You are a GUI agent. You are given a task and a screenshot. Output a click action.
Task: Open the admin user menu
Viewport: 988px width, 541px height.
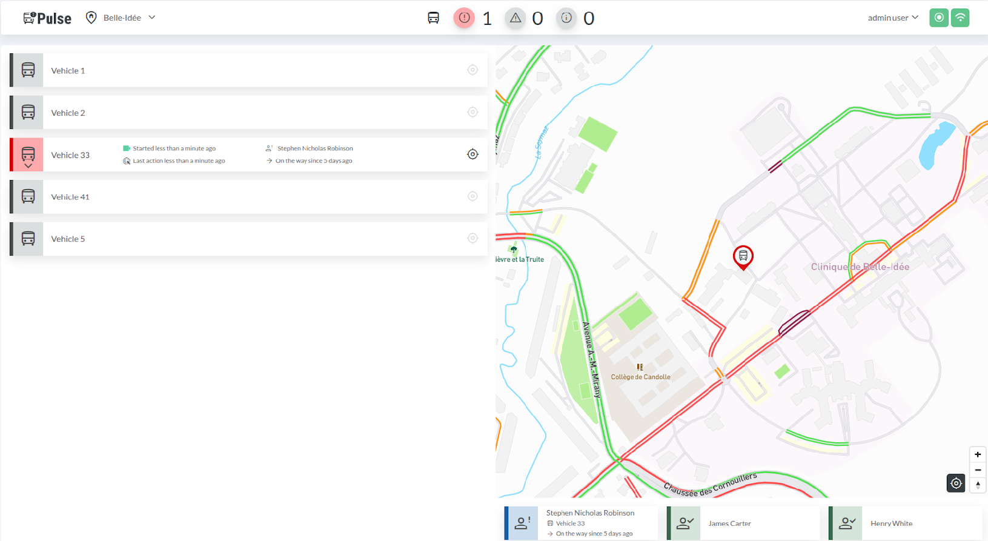point(892,18)
